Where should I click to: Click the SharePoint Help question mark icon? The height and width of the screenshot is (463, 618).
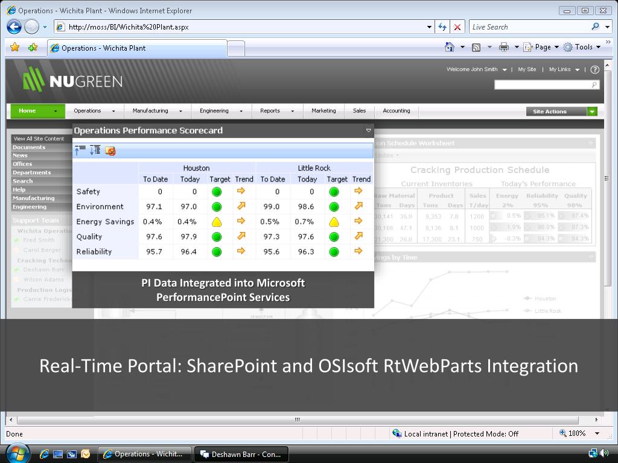coord(594,70)
